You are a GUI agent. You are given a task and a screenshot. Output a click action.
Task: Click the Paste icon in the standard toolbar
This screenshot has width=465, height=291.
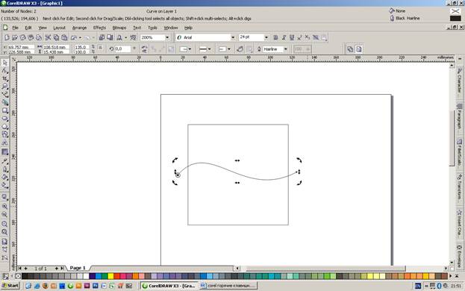pyautogui.click(x=64, y=37)
